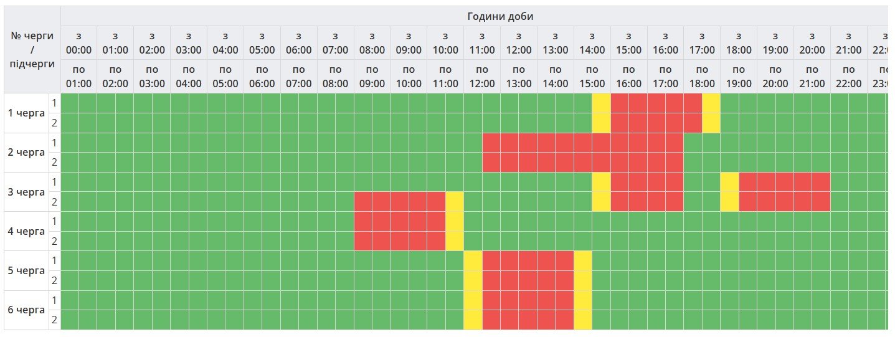Click yellow 10:30 cell in 4 черга subqueue 1
Image resolution: width=895 pixels, height=337 pixels.
click(x=455, y=221)
